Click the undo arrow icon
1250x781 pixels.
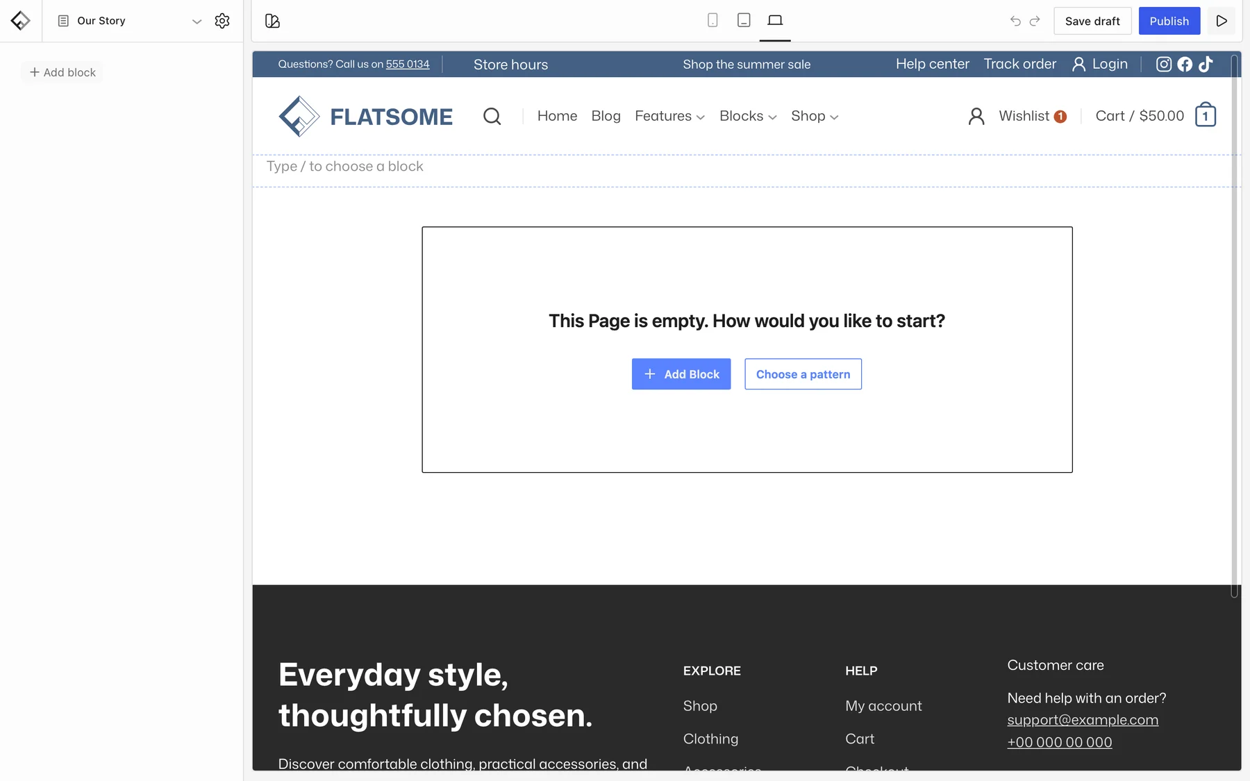pos(1015,21)
